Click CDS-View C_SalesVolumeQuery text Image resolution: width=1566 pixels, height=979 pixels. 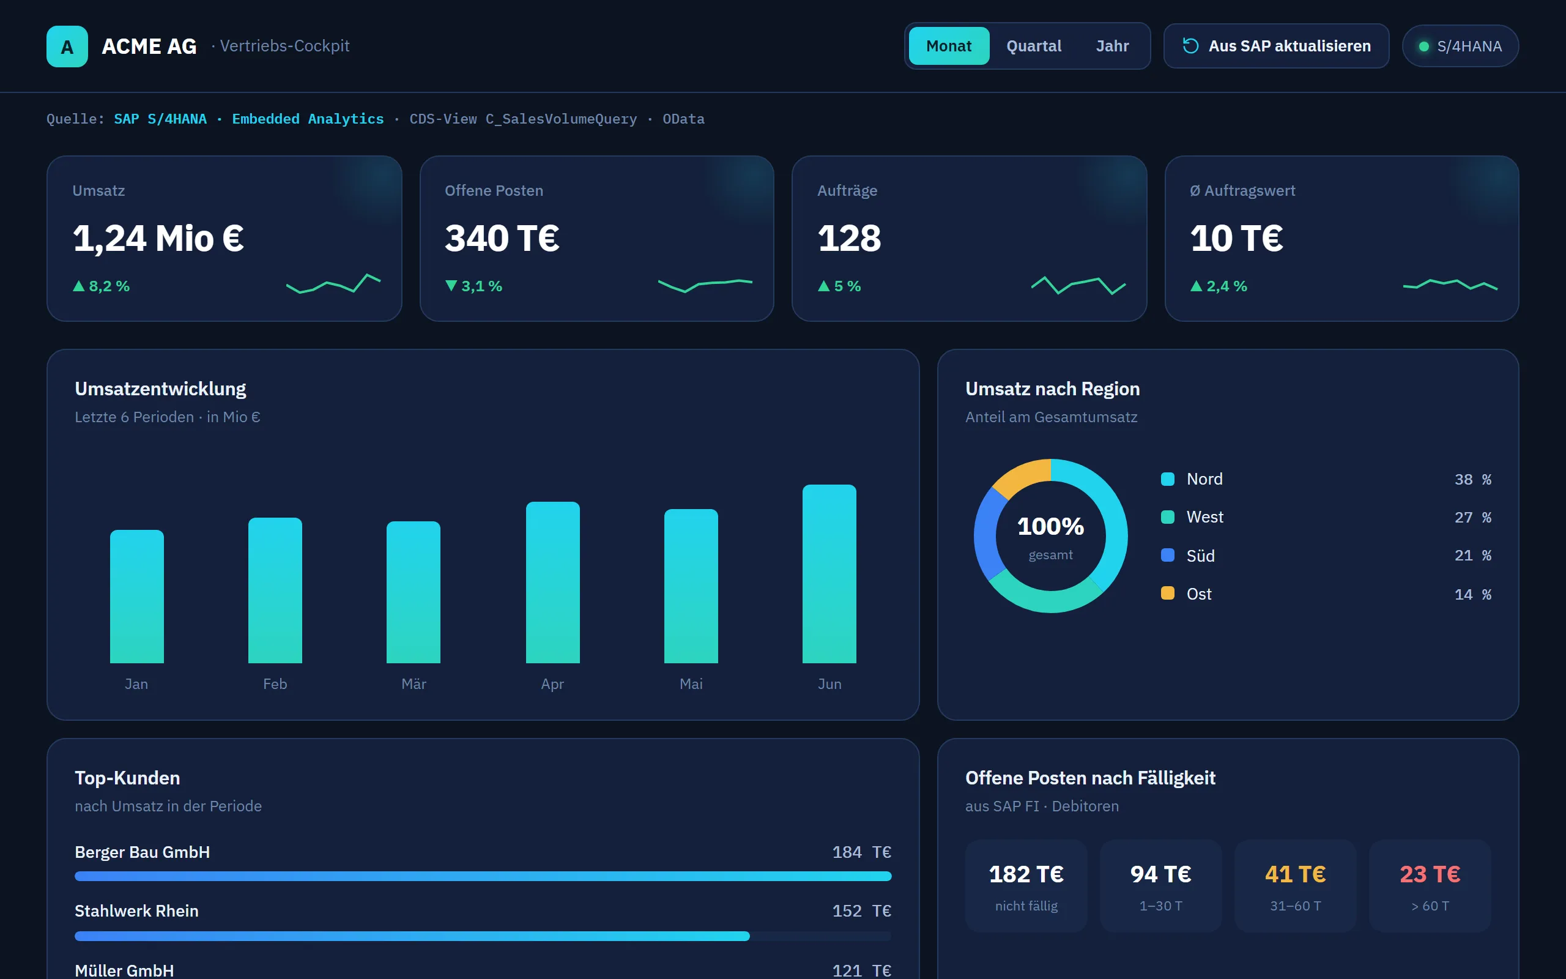tap(523, 119)
